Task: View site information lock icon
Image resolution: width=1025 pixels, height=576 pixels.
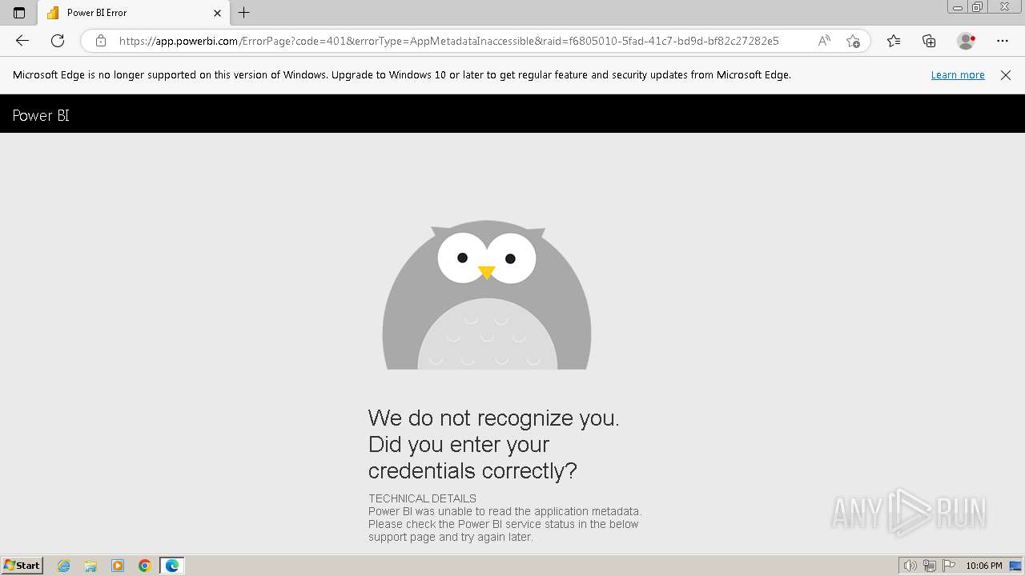Action: 100,41
